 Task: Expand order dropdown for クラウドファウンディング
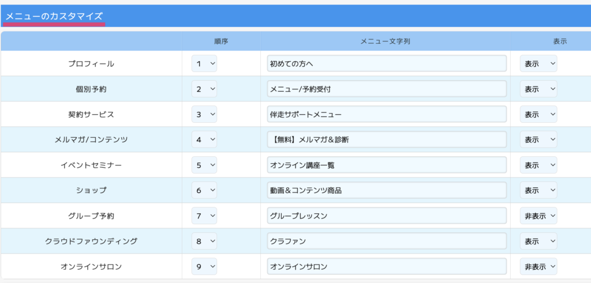[204, 241]
